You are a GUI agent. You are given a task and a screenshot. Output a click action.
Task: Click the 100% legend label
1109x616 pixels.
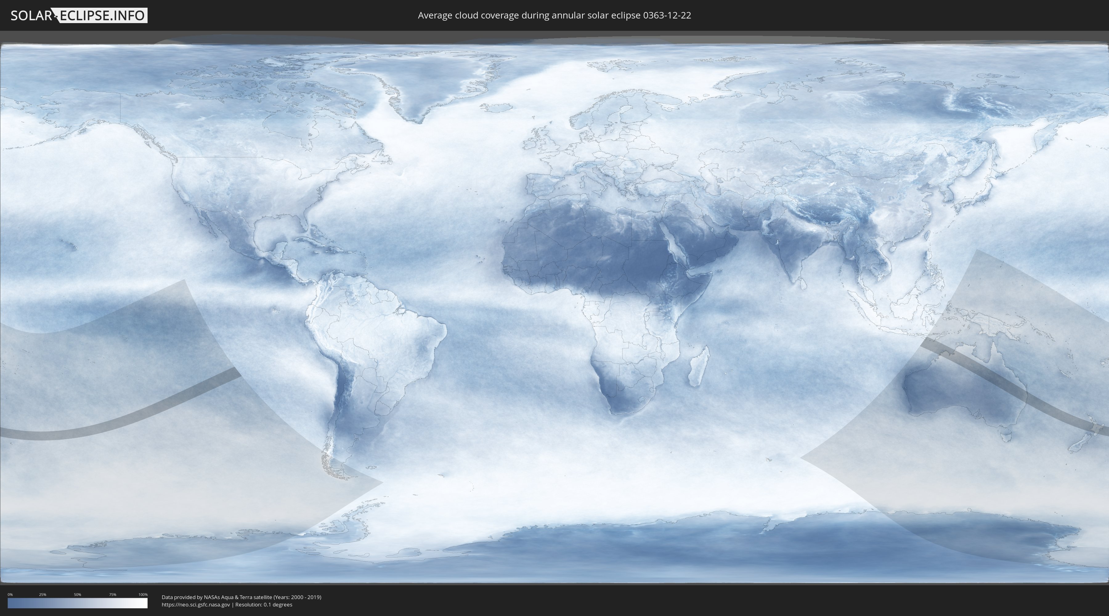pos(143,594)
